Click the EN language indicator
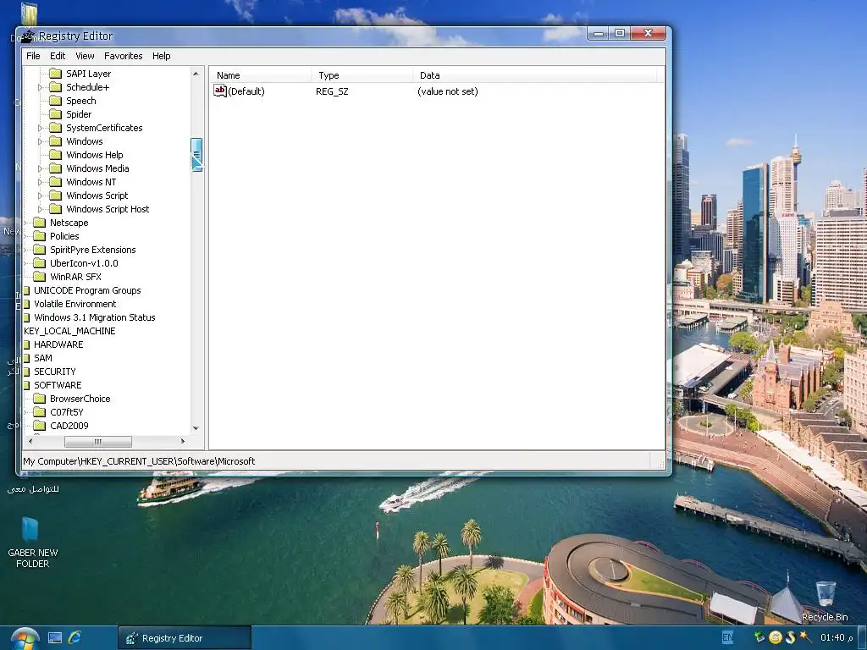The height and width of the screenshot is (650, 867). click(727, 637)
